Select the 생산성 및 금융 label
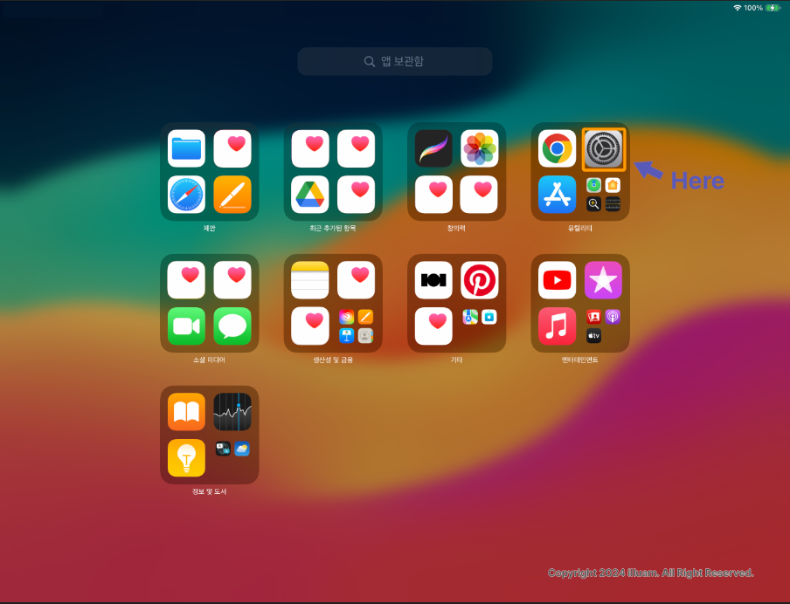This screenshot has width=790, height=604. coord(333,360)
